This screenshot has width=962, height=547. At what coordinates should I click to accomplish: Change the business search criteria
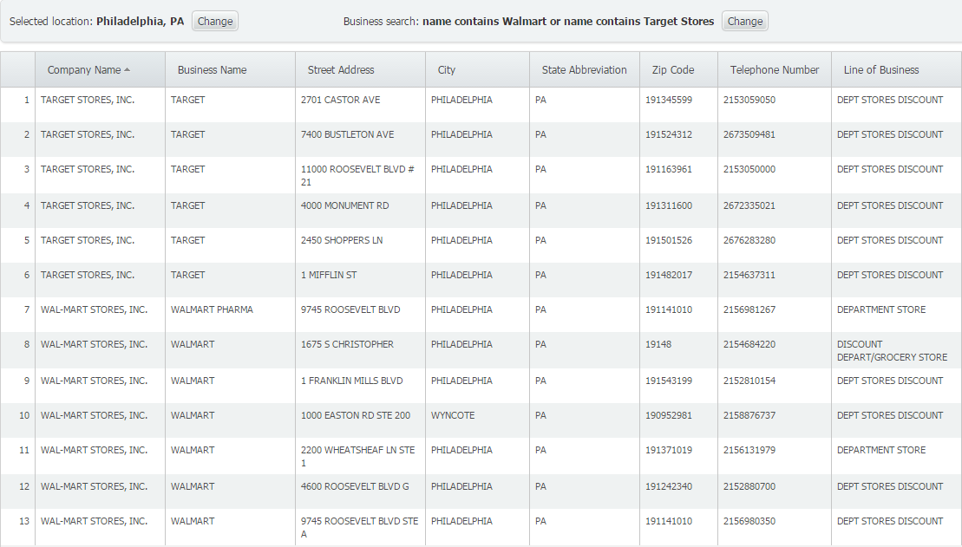tap(744, 22)
